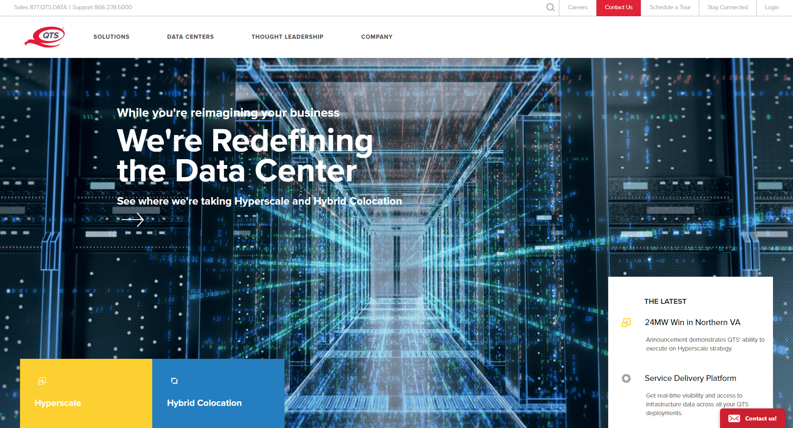Select Schedule a Tour link
Image resolution: width=793 pixels, height=428 pixels.
[670, 8]
